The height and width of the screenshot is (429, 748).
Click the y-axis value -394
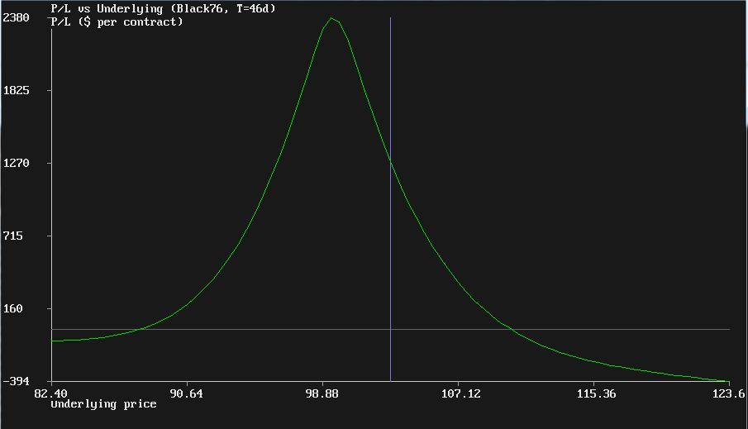(17, 381)
